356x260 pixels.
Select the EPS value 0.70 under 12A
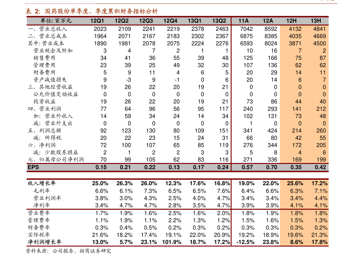click(x=271, y=167)
